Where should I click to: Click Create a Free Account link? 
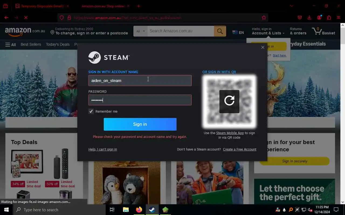click(x=240, y=149)
